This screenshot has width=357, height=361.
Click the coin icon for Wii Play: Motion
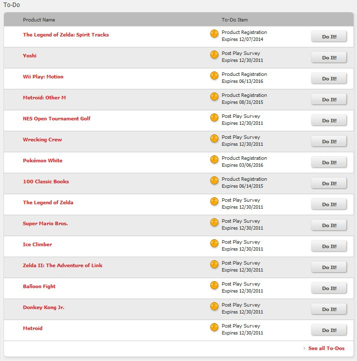(x=214, y=75)
